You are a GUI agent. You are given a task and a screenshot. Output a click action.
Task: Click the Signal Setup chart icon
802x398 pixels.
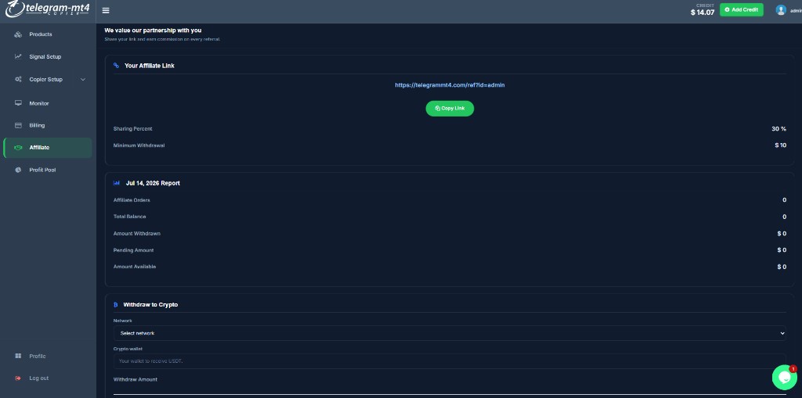click(x=19, y=57)
